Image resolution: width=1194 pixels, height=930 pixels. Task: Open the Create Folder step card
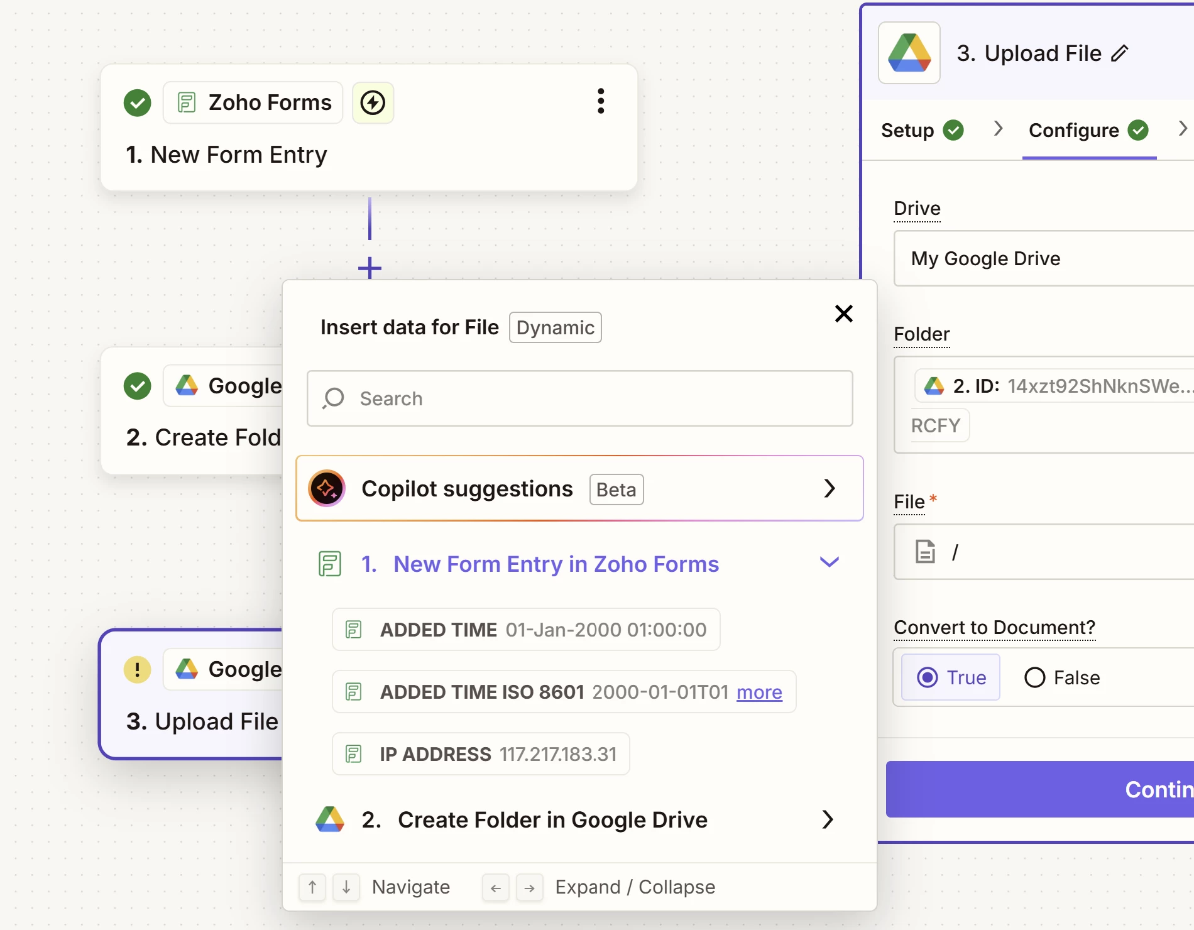[192, 411]
